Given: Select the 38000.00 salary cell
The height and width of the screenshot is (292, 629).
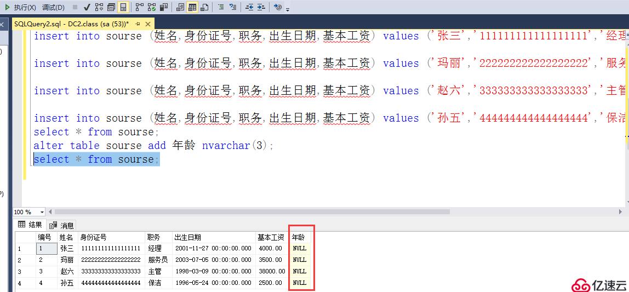Looking at the screenshot, I should [x=273, y=271].
